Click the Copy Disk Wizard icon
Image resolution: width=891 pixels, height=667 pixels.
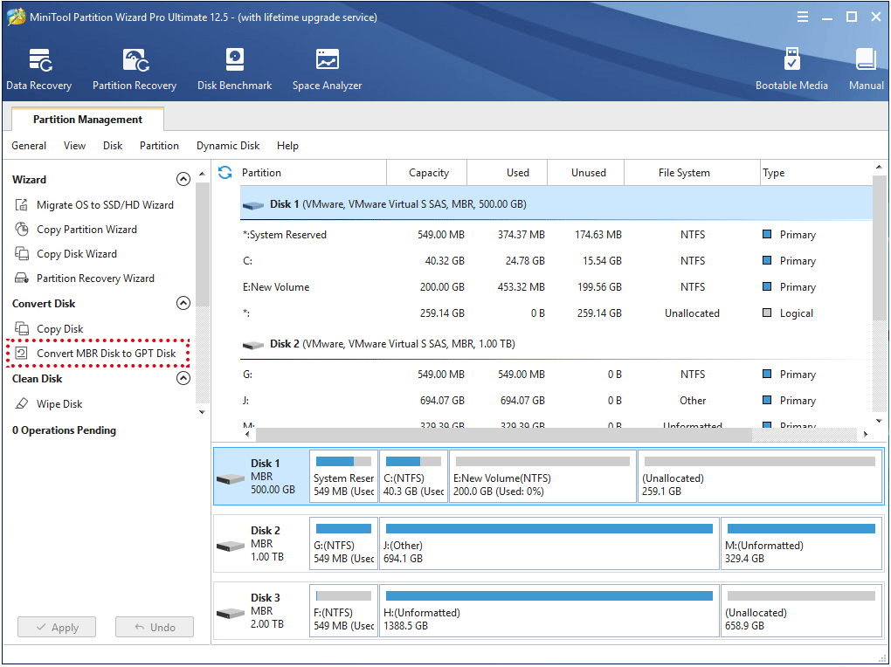tap(22, 254)
